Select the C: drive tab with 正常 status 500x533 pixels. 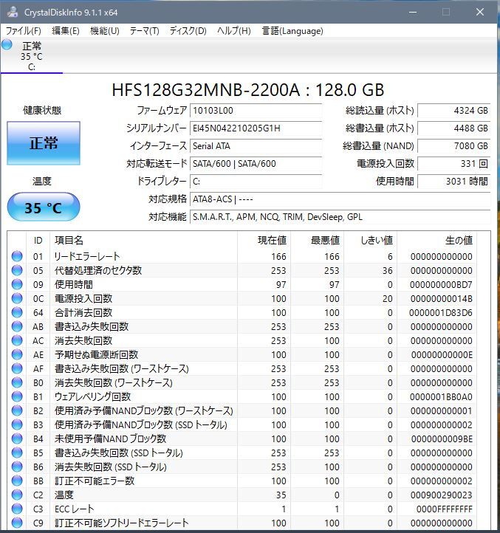tap(32, 56)
